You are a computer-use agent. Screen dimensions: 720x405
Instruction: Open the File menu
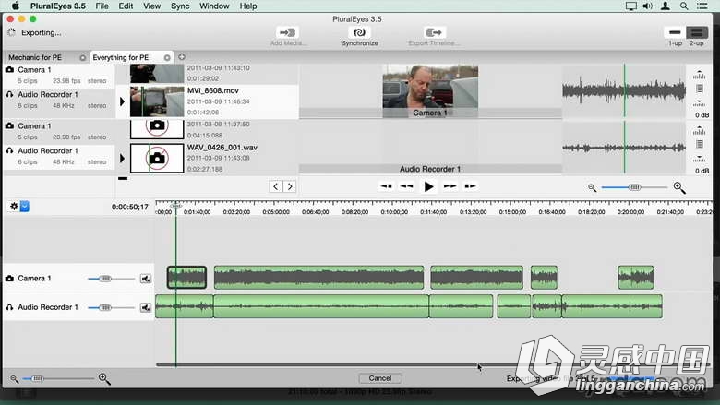tap(102, 6)
